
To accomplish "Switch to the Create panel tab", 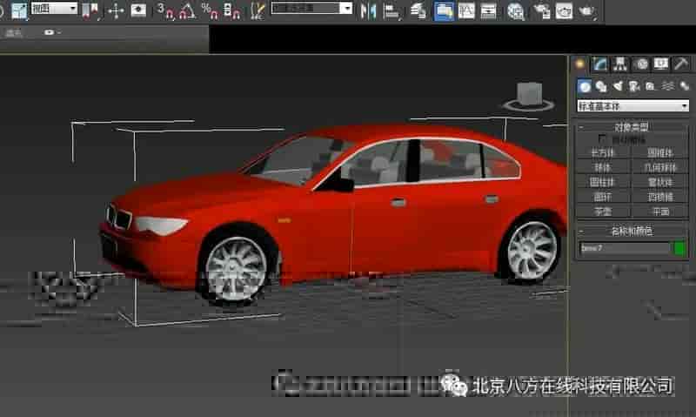I will coord(579,64).
